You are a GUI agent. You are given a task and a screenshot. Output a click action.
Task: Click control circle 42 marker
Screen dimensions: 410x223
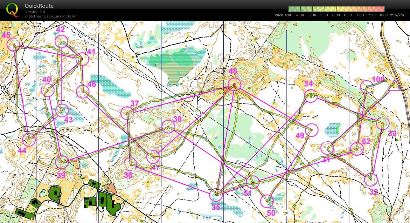click(x=61, y=42)
